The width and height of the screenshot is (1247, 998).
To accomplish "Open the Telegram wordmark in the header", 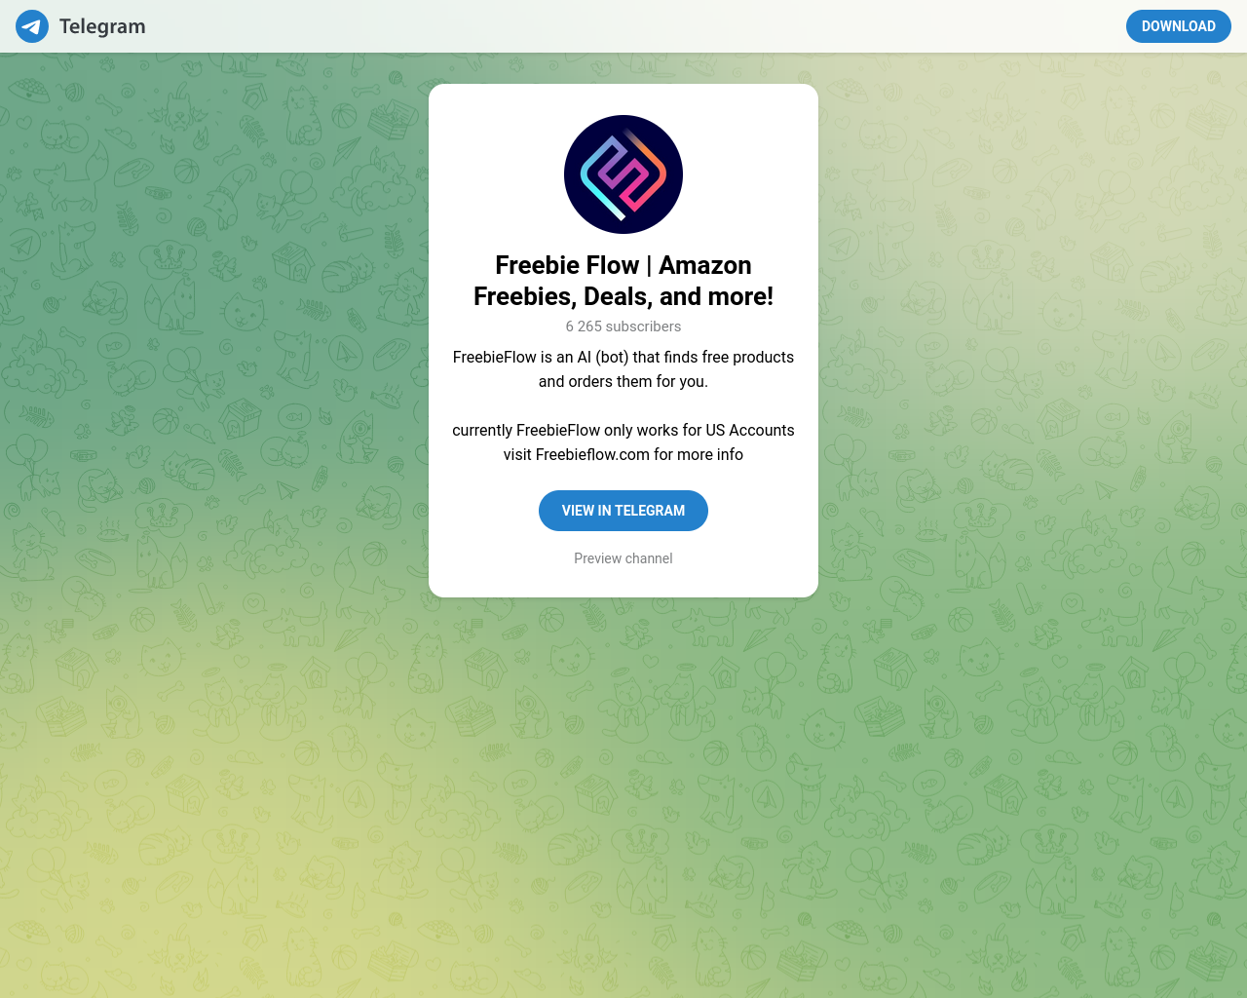I will (102, 26).
